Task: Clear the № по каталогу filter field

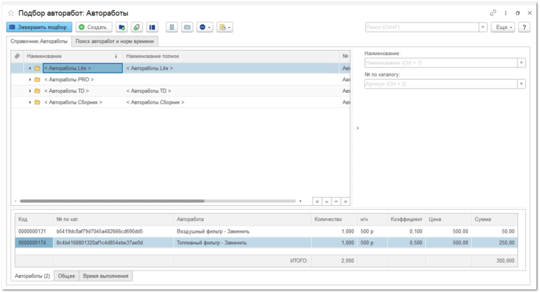Action: pos(521,84)
